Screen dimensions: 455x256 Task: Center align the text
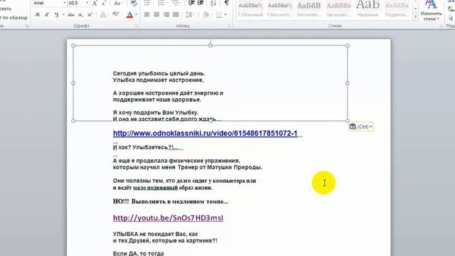156,14
